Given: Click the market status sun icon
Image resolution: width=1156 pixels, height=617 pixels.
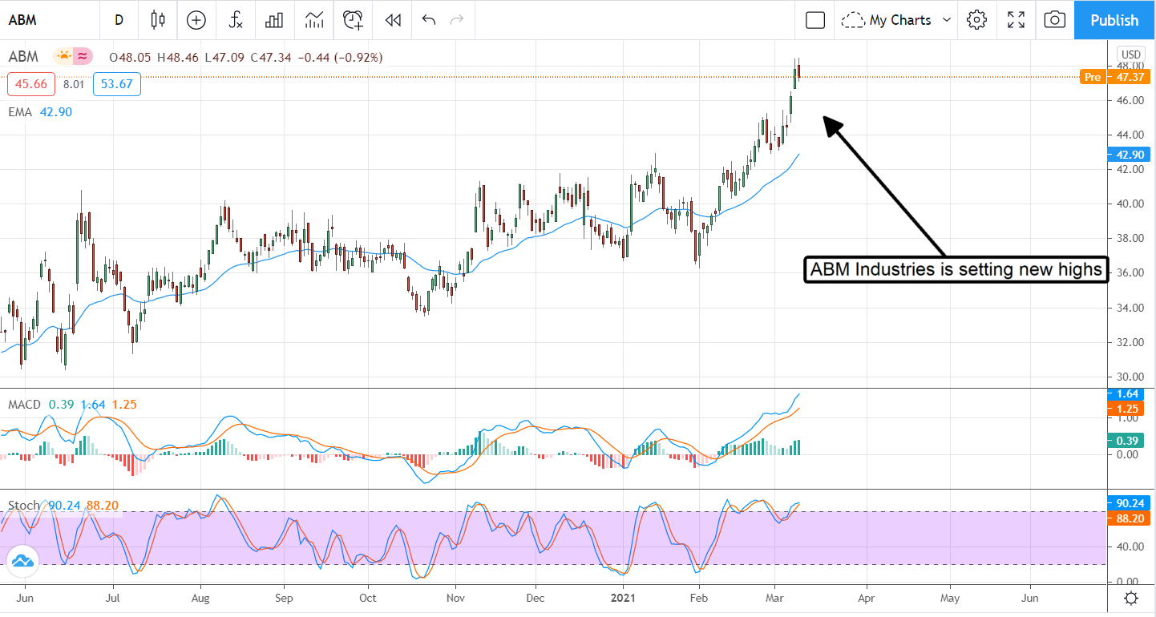Looking at the screenshot, I should tap(63, 57).
